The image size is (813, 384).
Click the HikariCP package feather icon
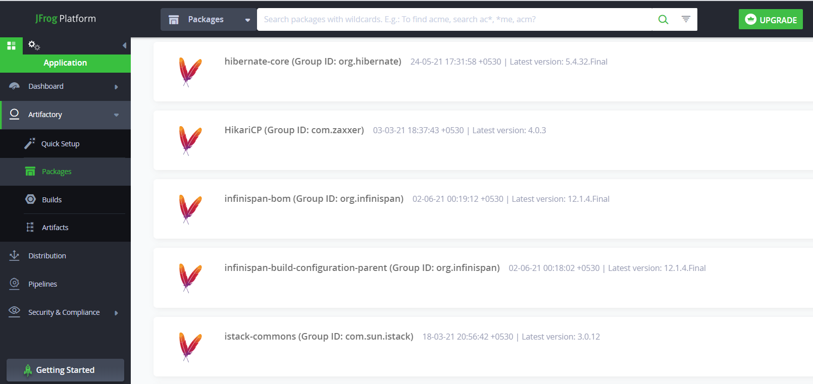tap(190, 140)
